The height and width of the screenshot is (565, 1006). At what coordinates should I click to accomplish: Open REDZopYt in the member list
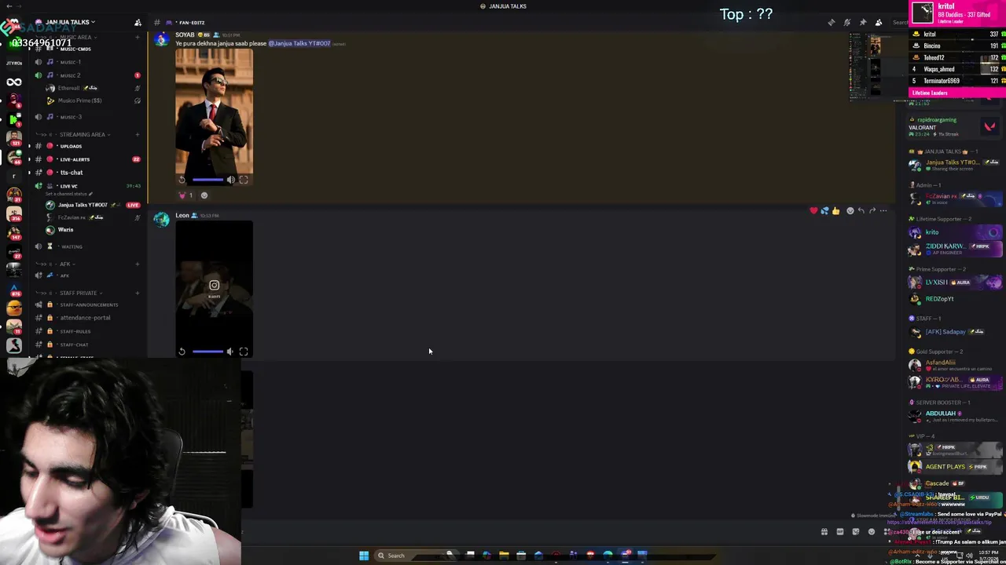point(939,299)
